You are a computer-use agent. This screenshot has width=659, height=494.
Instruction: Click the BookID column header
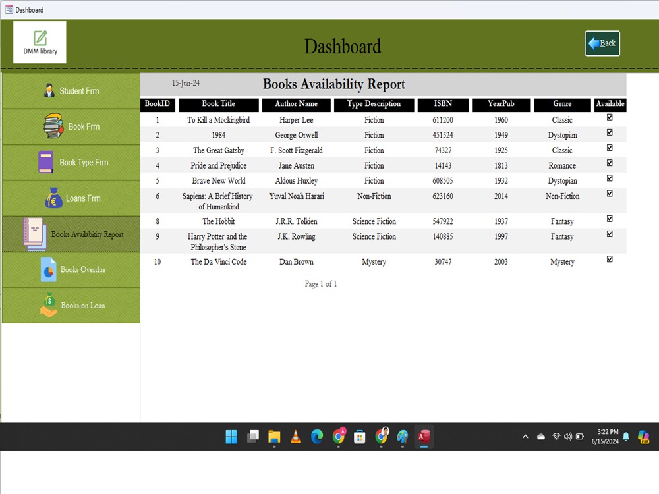click(x=158, y=104)
